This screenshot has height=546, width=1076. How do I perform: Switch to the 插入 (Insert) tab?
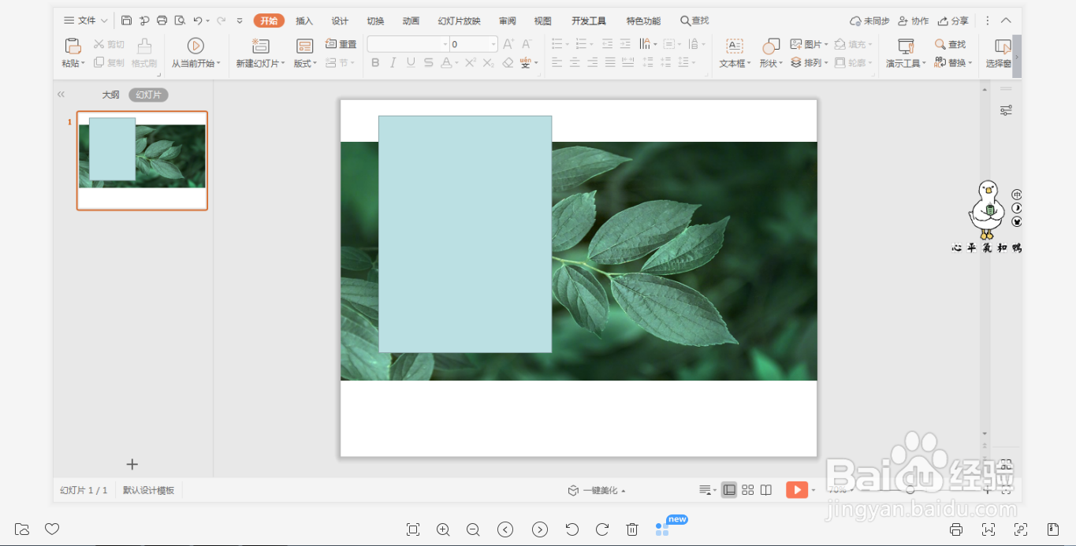click(304, 20)
